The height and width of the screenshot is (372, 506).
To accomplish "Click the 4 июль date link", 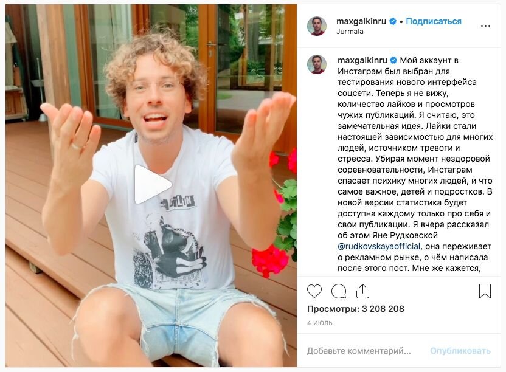I will click(319, 323).
